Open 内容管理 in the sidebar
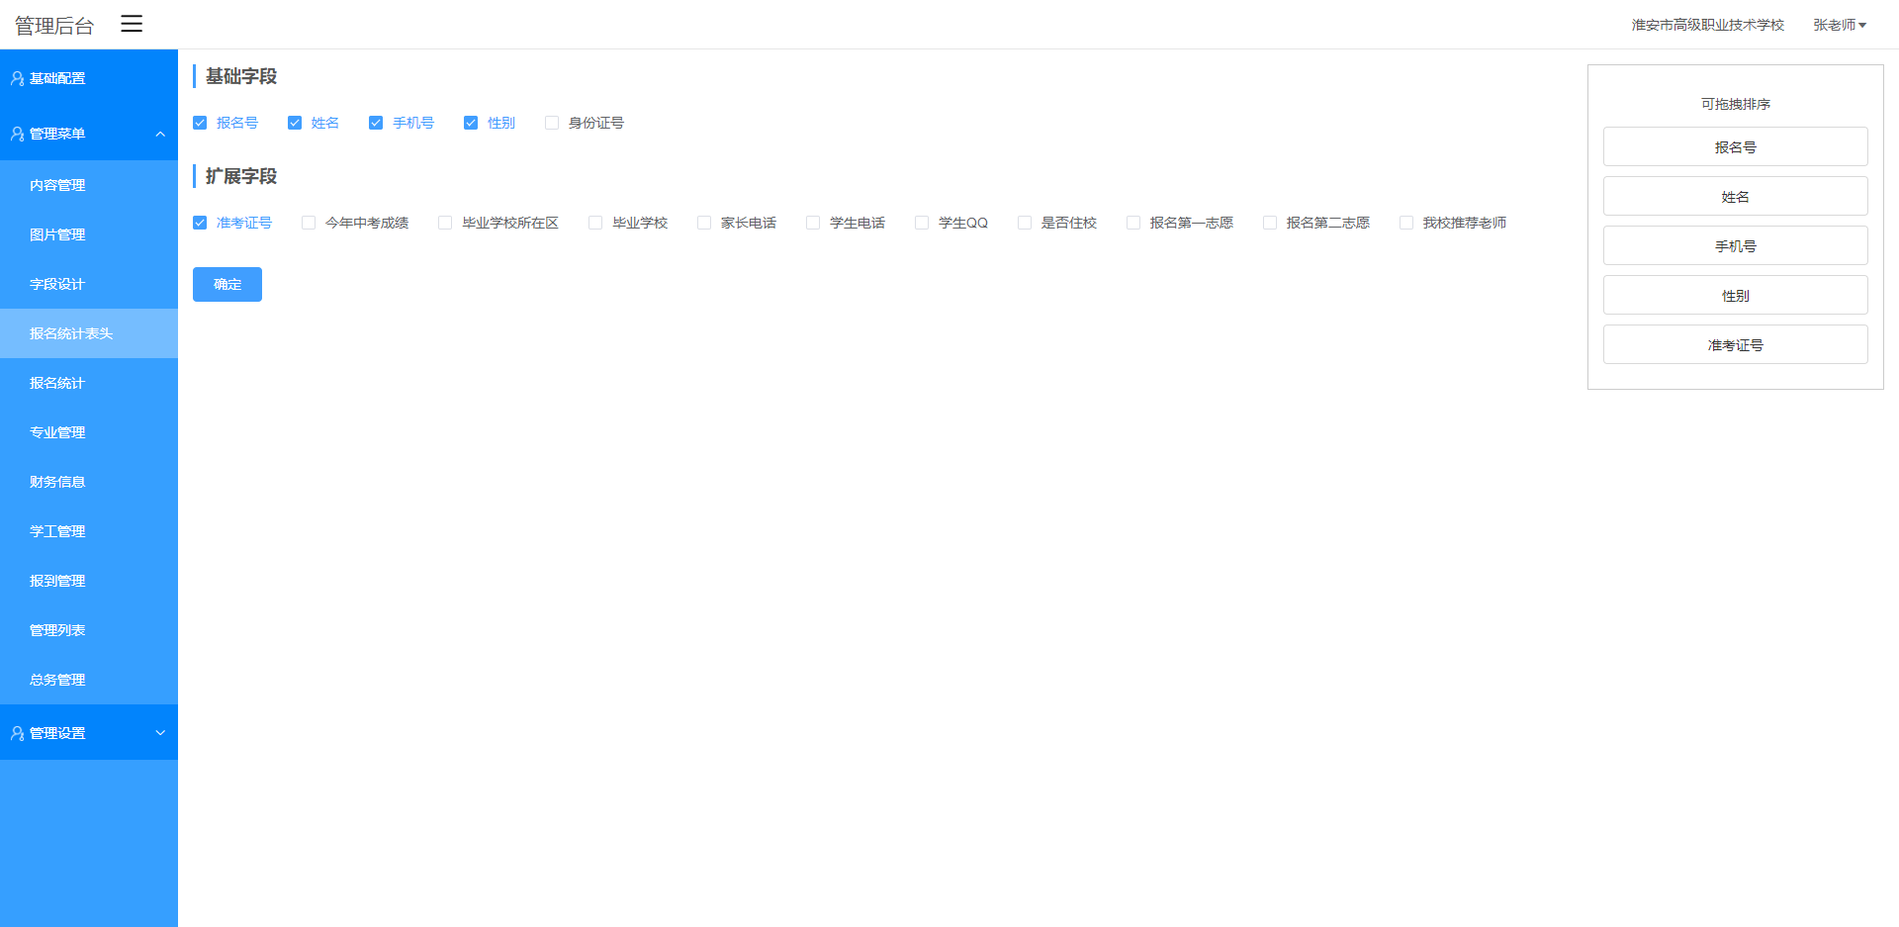The width and height of the screenshot is (1899, 927). [x=89, y=185]
